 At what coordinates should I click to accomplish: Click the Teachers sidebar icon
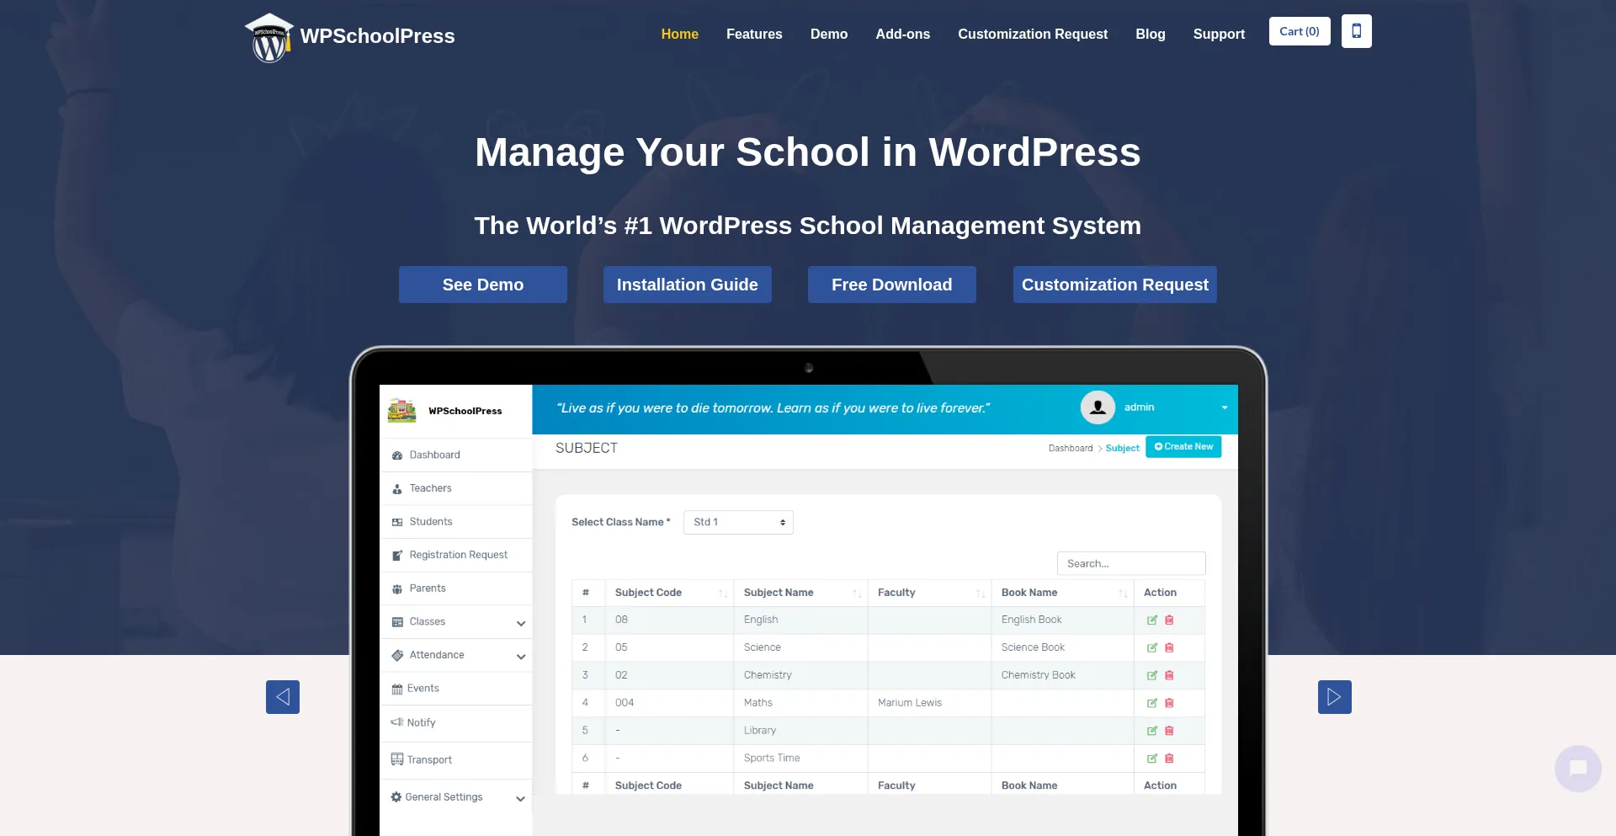(x=397, y=489)
